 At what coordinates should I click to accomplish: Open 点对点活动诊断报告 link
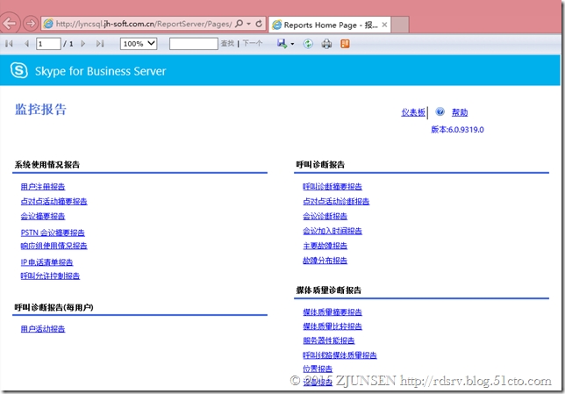coord(336,202)
